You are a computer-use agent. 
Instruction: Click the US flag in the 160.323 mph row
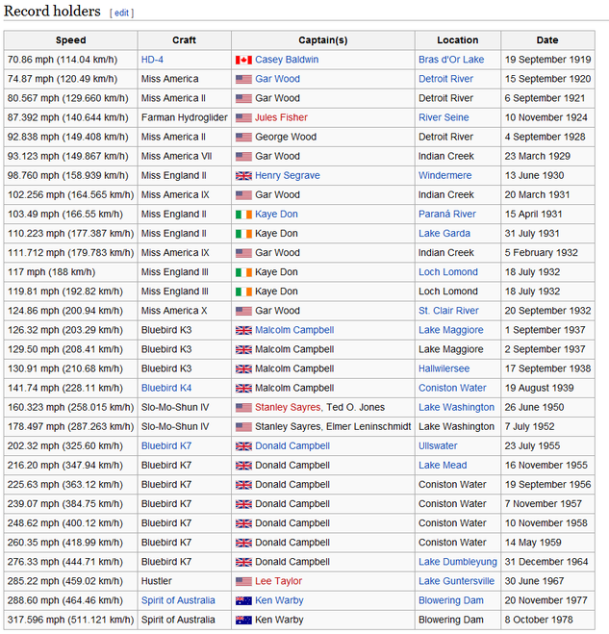click(x=243, y=408)
